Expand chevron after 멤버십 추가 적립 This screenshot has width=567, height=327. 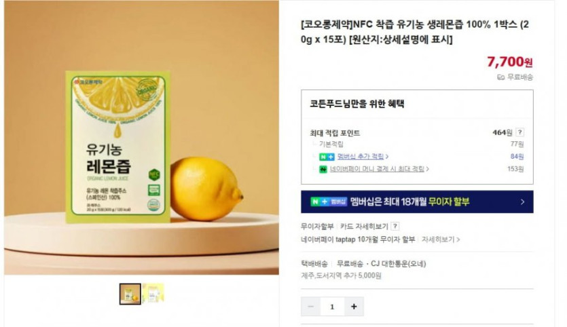(387, 157)
